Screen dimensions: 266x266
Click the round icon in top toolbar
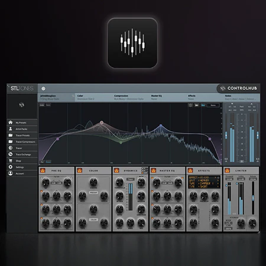tap(43, 89)
